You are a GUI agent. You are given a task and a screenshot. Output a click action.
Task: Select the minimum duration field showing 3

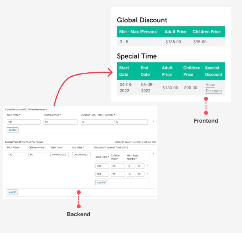[x=97, y=122]
